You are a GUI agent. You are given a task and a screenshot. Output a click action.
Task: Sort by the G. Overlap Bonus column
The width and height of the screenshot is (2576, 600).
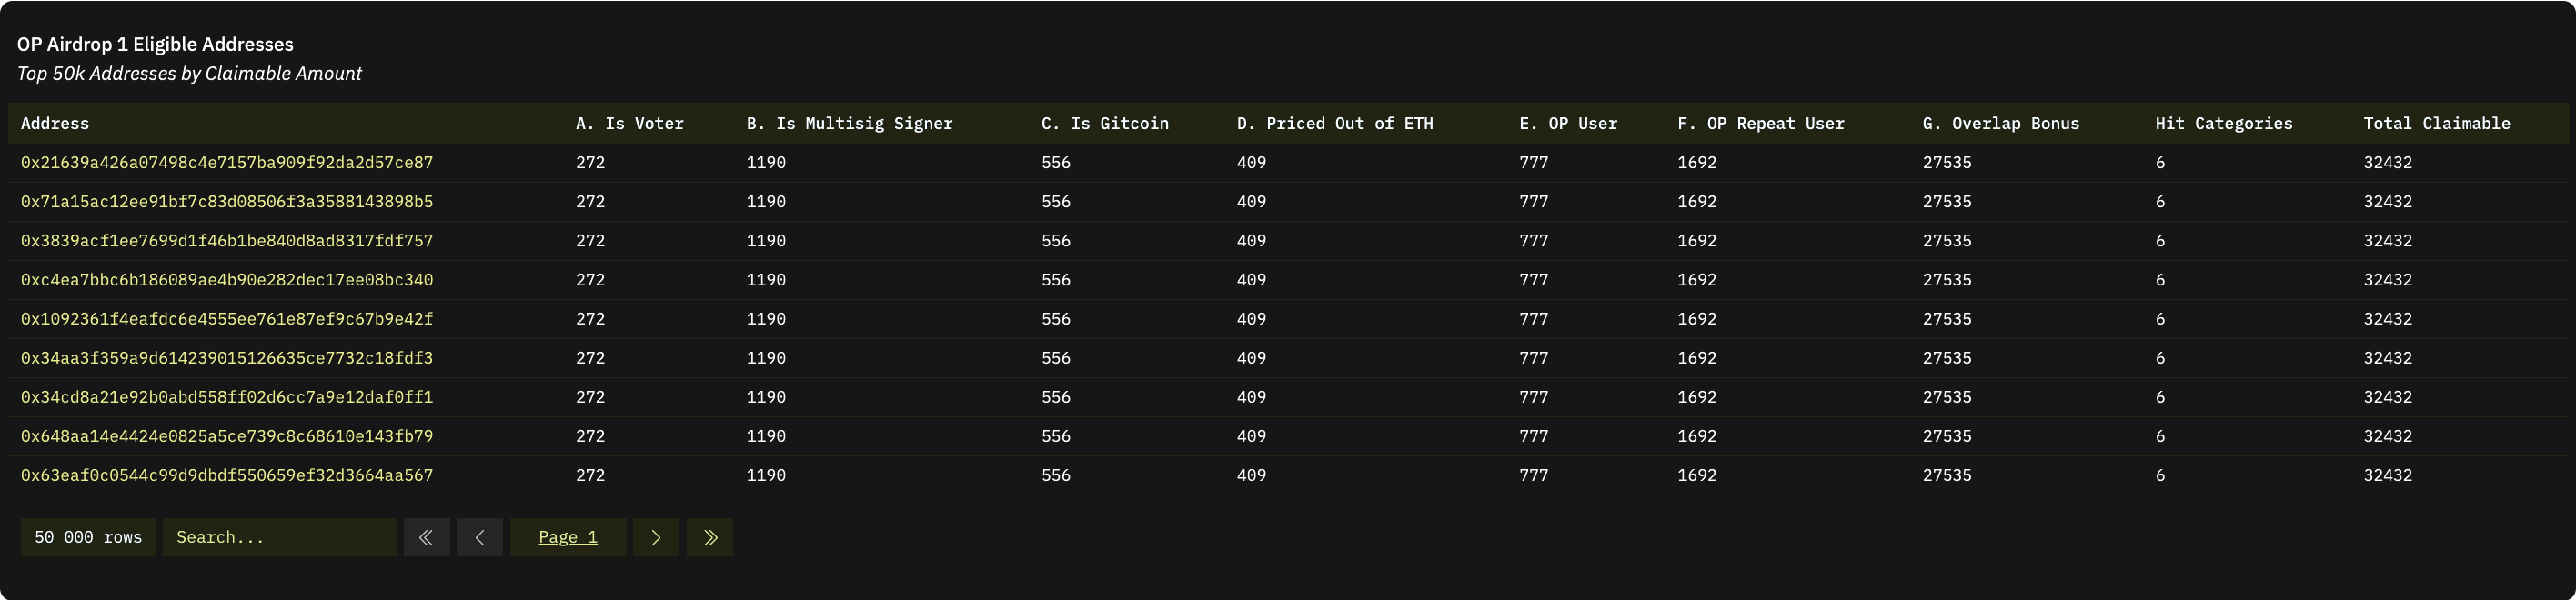point(2001,123)
